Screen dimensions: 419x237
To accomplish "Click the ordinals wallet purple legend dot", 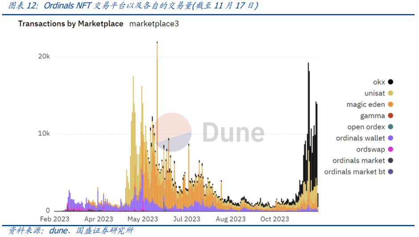I will click(x=390, y=138).
